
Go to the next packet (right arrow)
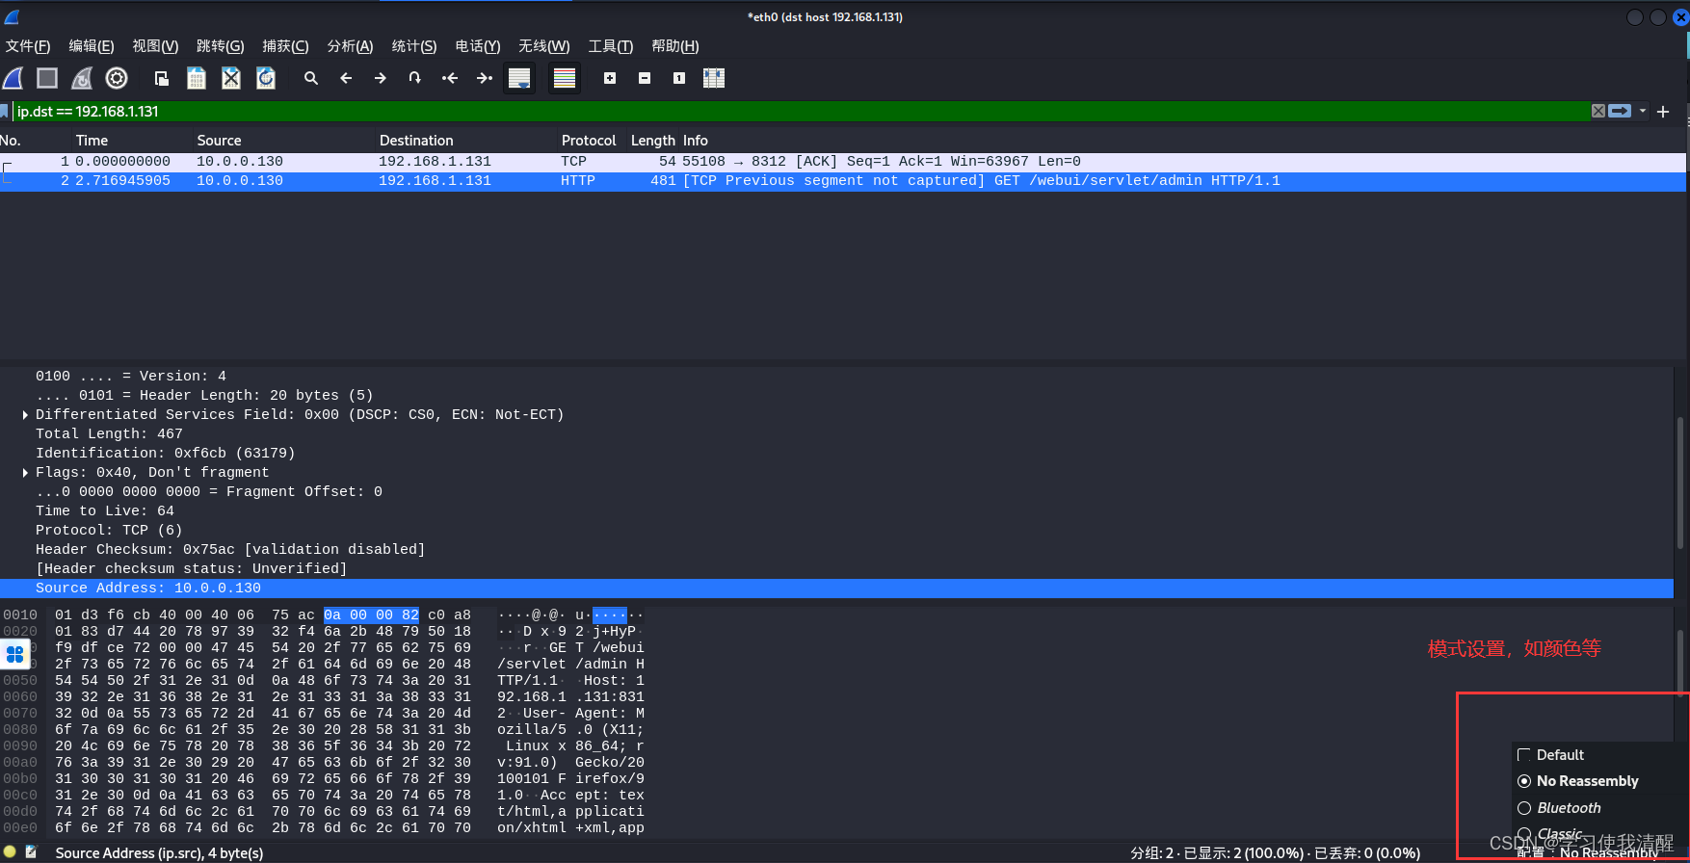(x=381, y=78)
